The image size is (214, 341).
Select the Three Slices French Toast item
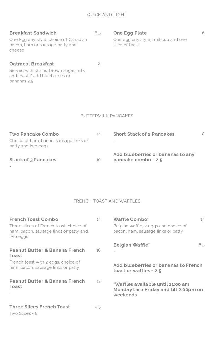click(x=39, y=307)
